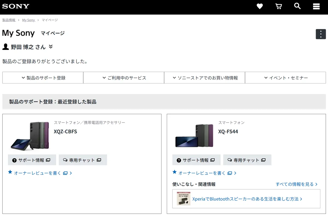328x215 pixels.
Task: Click the 製品のご登録ありがとうございました message
Action: click(x=45, y=61)
